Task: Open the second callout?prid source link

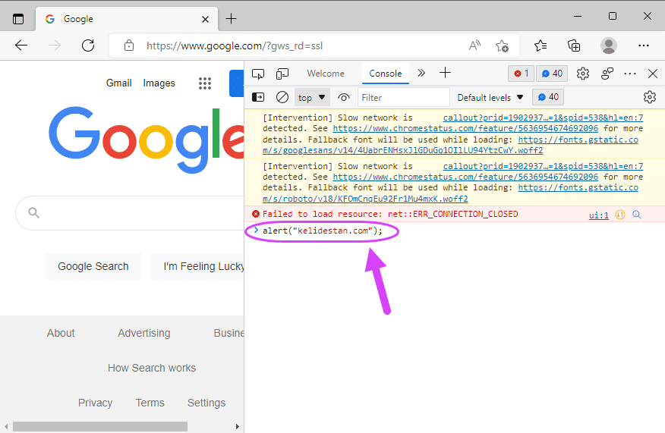Action: [543, 167]
